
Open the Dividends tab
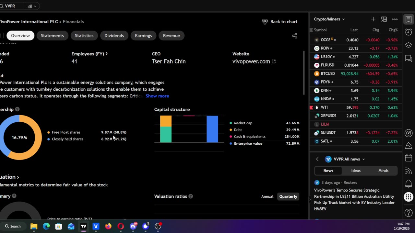click(114, 36)
